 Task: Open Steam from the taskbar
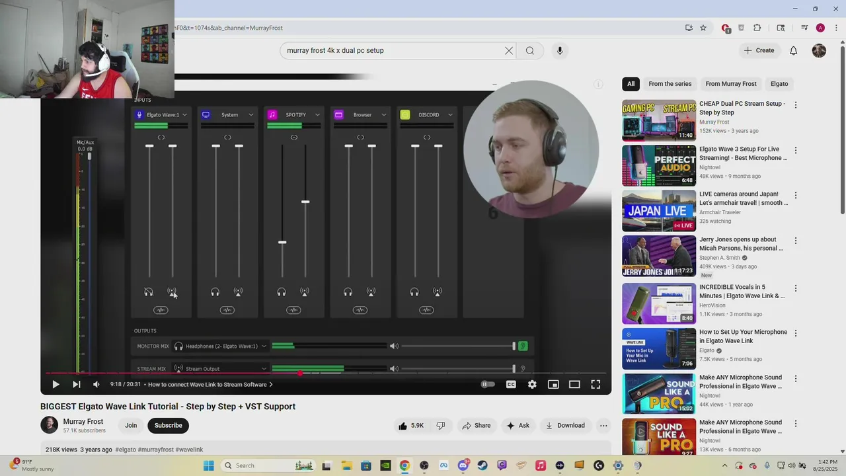[482, 465]
